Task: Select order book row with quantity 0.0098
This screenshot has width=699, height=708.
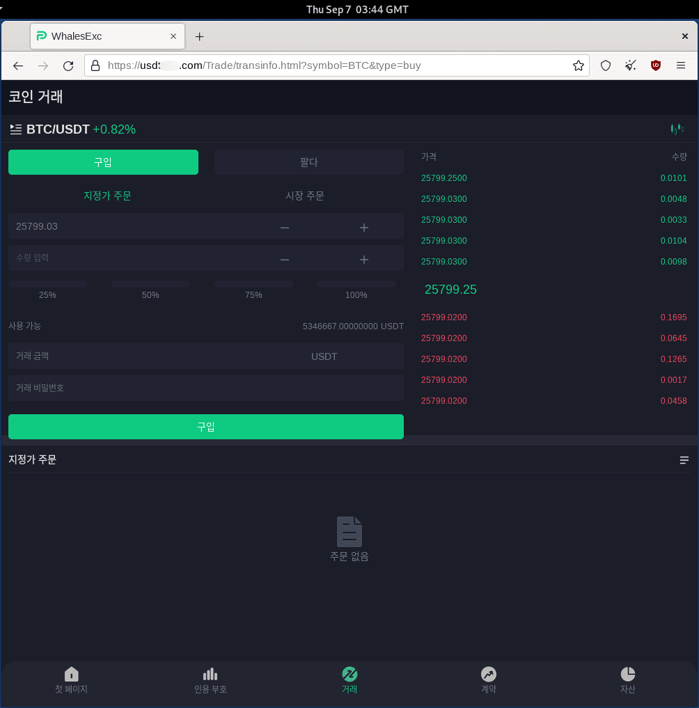Action: coord(553,262)
